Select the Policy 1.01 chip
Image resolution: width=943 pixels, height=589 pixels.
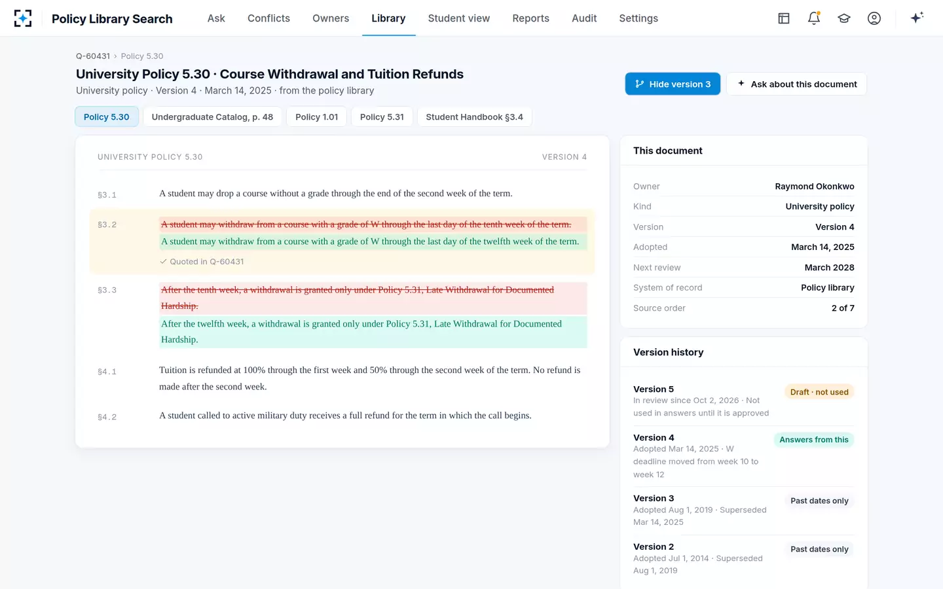tap(316, 116)
